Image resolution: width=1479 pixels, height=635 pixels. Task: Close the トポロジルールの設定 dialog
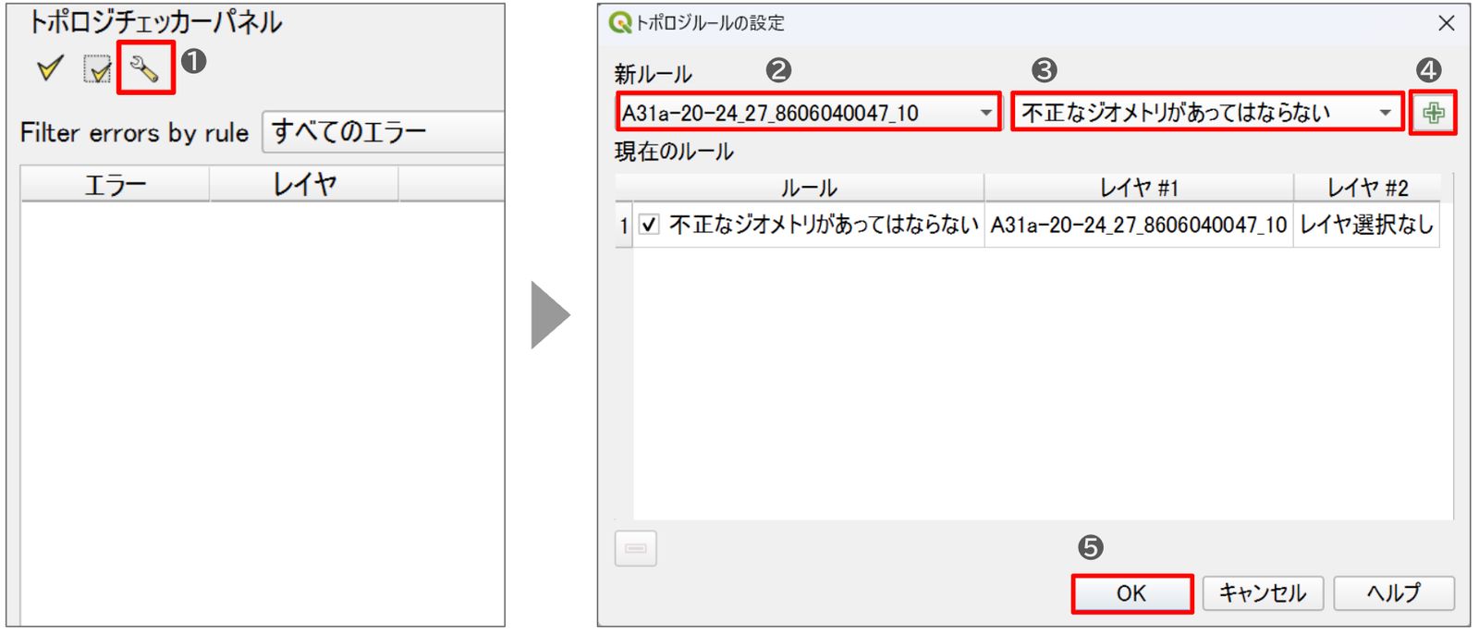coord(1447,23)
